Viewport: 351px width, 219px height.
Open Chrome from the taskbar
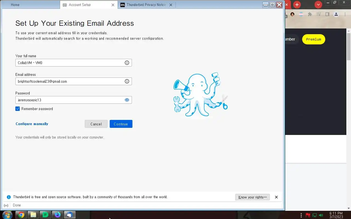[21, 215]
